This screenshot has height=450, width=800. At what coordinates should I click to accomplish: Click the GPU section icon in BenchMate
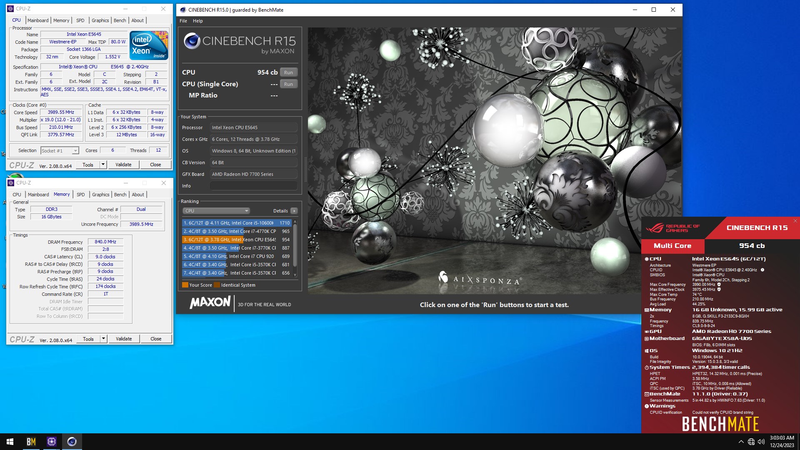[647, 332]
